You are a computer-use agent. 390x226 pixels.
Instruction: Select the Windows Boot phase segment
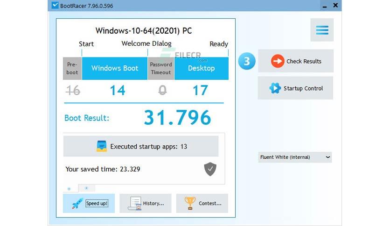point(115,69)
